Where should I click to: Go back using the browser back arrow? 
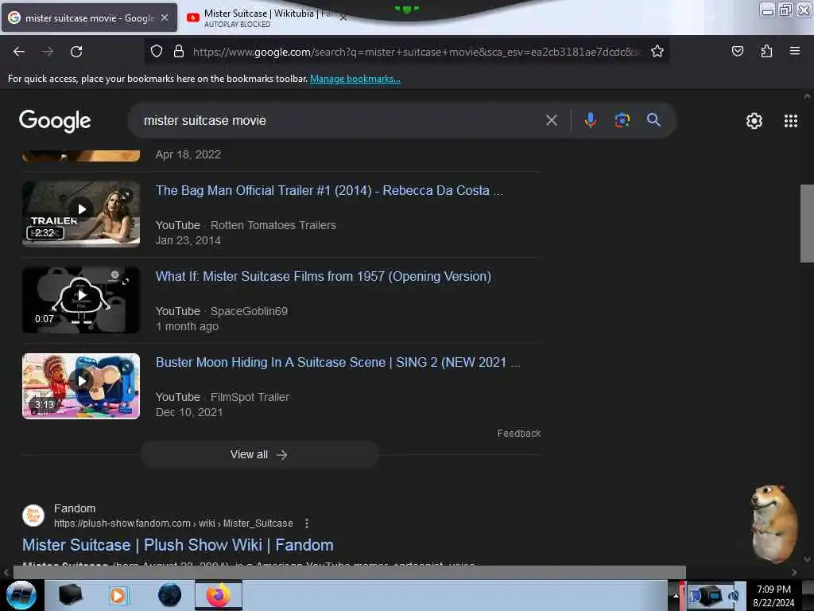19,52
